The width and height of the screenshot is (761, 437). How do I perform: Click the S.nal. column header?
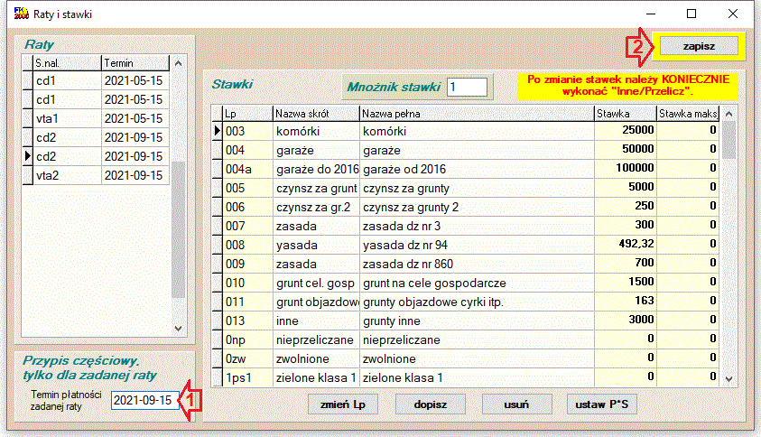67,63
